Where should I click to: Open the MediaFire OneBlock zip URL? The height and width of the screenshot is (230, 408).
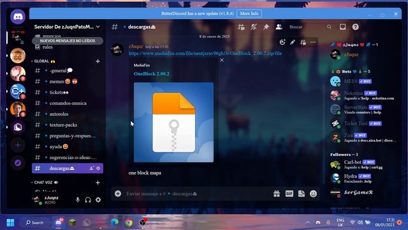[205, 54]
